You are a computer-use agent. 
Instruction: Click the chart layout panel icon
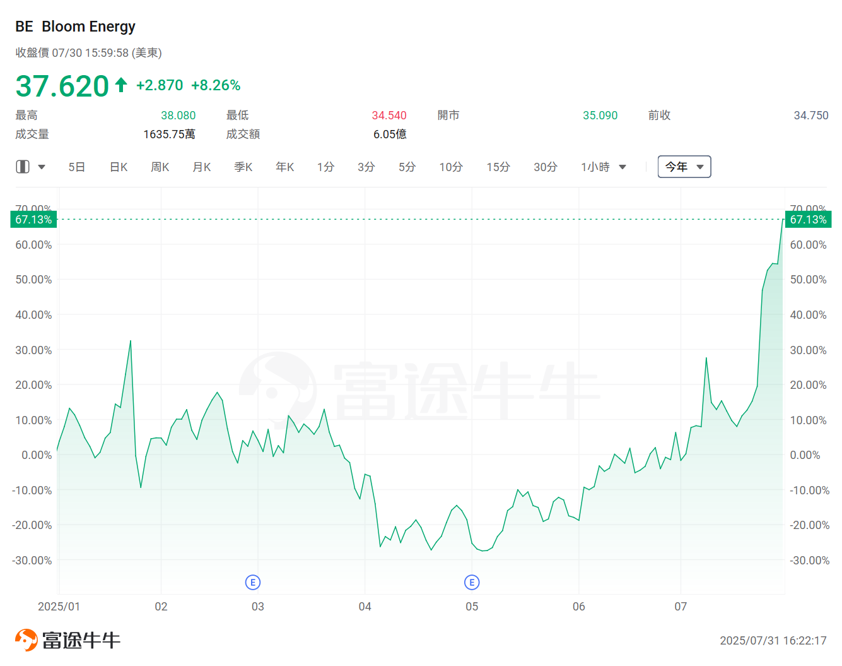[23, 167]
